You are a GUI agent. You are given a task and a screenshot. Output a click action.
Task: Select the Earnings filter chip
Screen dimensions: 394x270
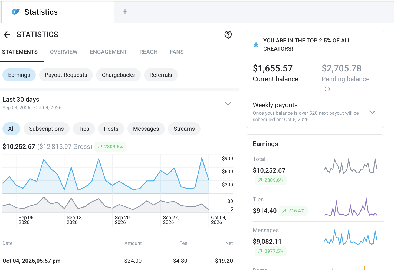(19, 75)
